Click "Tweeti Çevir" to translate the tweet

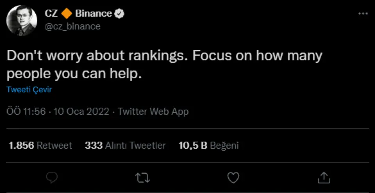[29, 89]
